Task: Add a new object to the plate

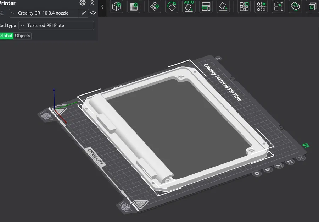Action: point(117,7)
